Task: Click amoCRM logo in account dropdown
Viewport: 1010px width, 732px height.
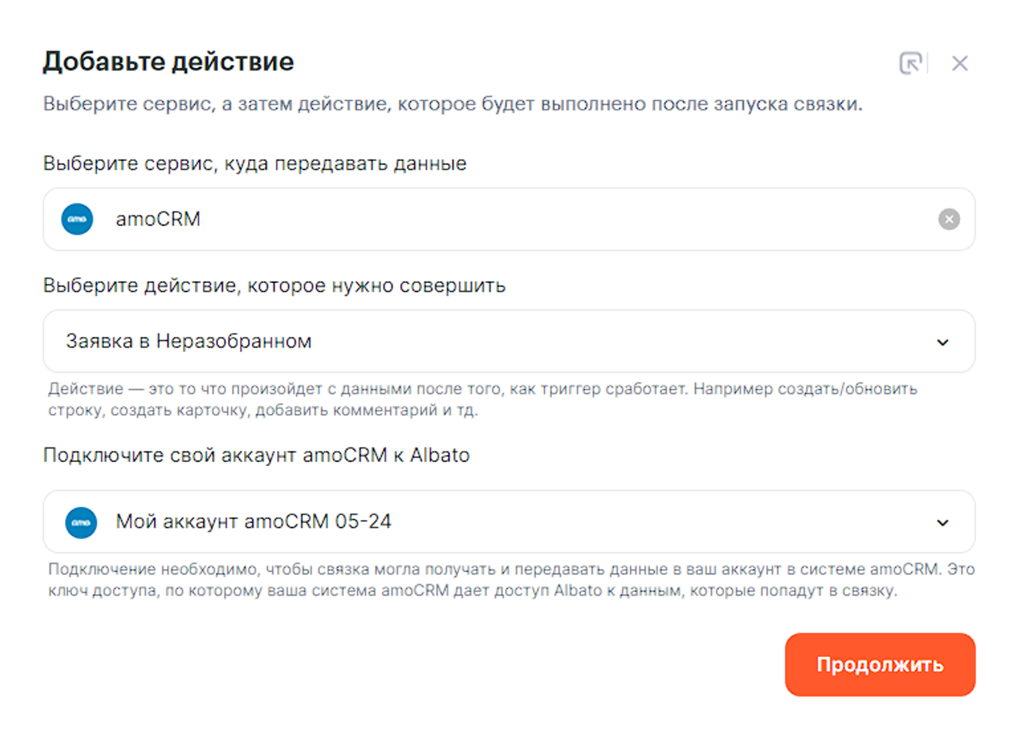Action: [81, 522]
